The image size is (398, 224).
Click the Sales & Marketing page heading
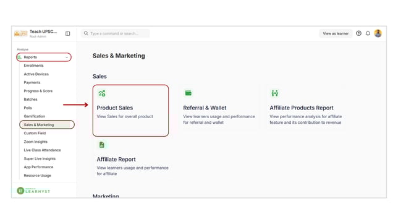(x=119, y=56)
